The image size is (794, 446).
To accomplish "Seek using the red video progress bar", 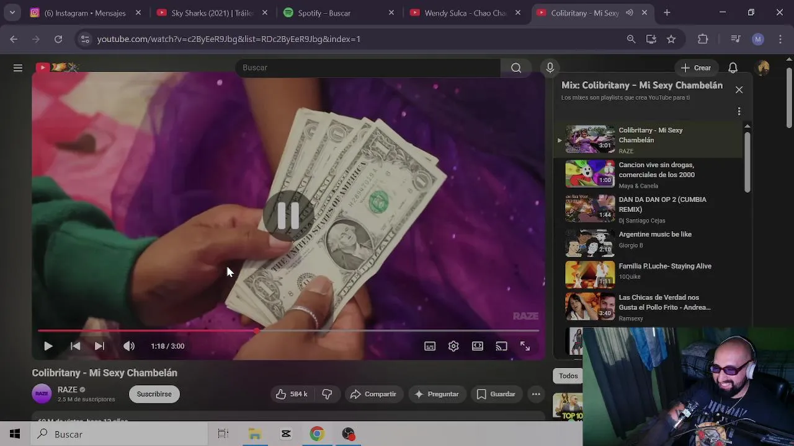I will [288, 331].
